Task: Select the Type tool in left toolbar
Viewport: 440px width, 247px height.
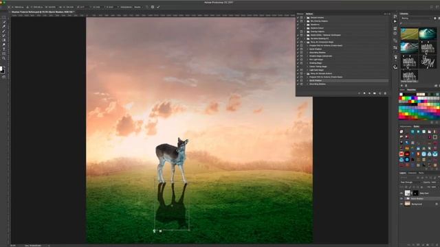Action: 3,49
